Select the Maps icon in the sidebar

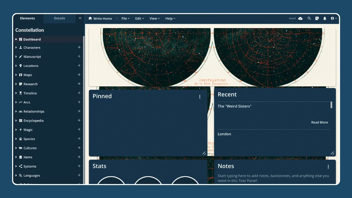pos(21,75)
